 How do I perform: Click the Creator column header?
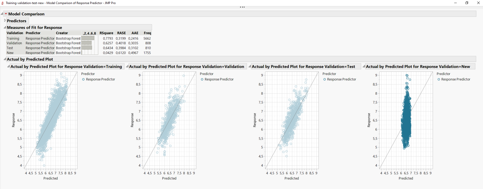[x=62, y=33]
